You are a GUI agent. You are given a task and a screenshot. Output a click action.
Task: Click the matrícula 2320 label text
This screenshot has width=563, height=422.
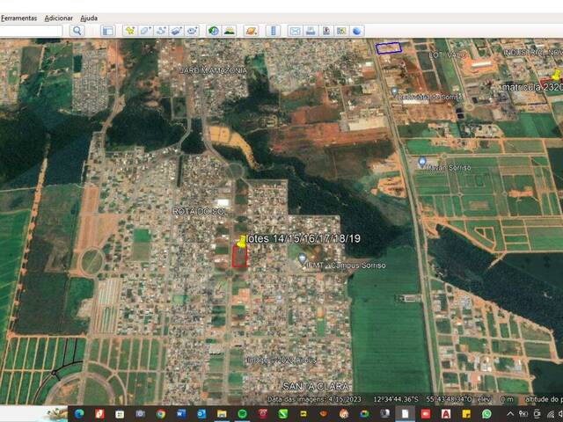[532, 87]
